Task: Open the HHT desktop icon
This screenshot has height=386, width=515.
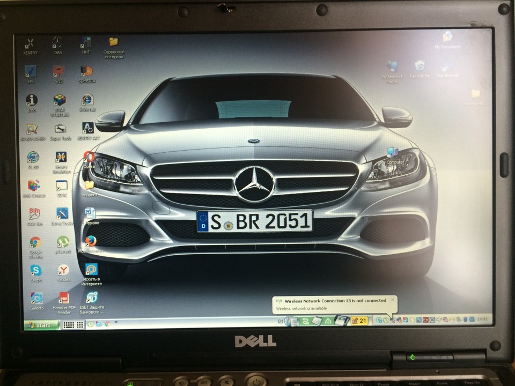Action: (86, 46)
